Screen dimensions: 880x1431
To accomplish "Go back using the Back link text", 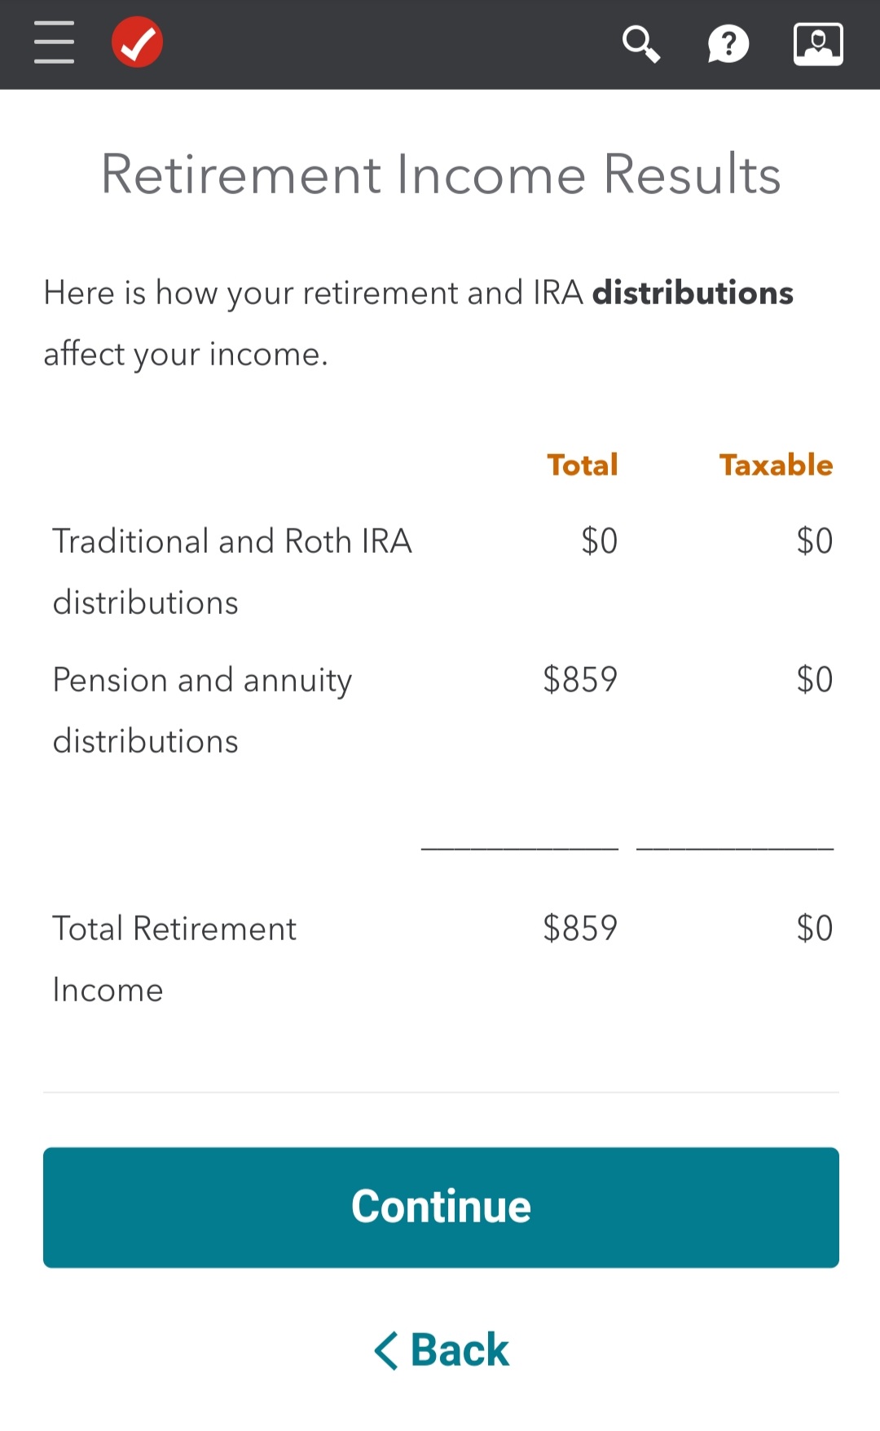I will (460, 1350).
